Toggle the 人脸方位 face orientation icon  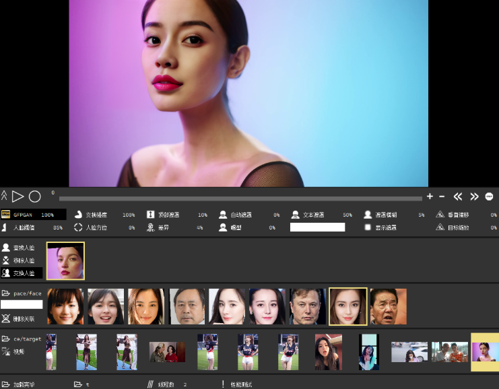(78, 227)
